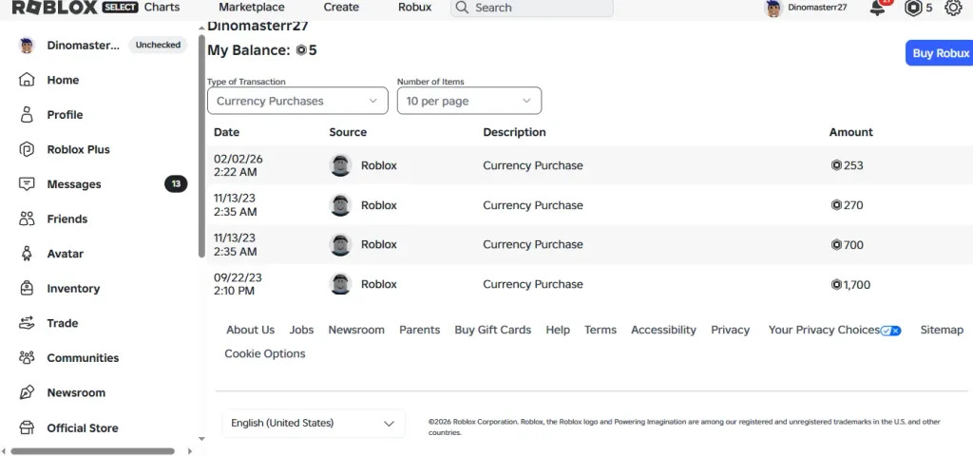Click Dinomasterr27 username in the header
Image resolution: width=973 pixels, height=456 pixels.
pos(817,8)
